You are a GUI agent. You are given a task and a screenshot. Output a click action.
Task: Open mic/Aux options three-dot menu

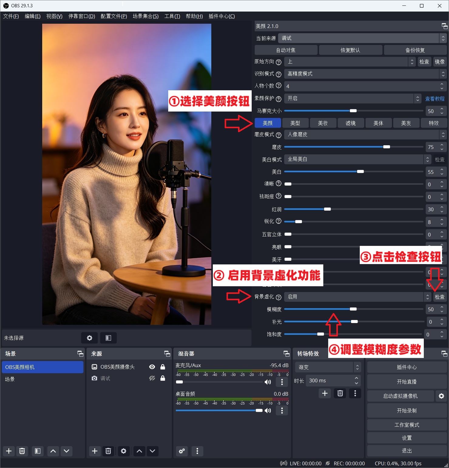282,382
